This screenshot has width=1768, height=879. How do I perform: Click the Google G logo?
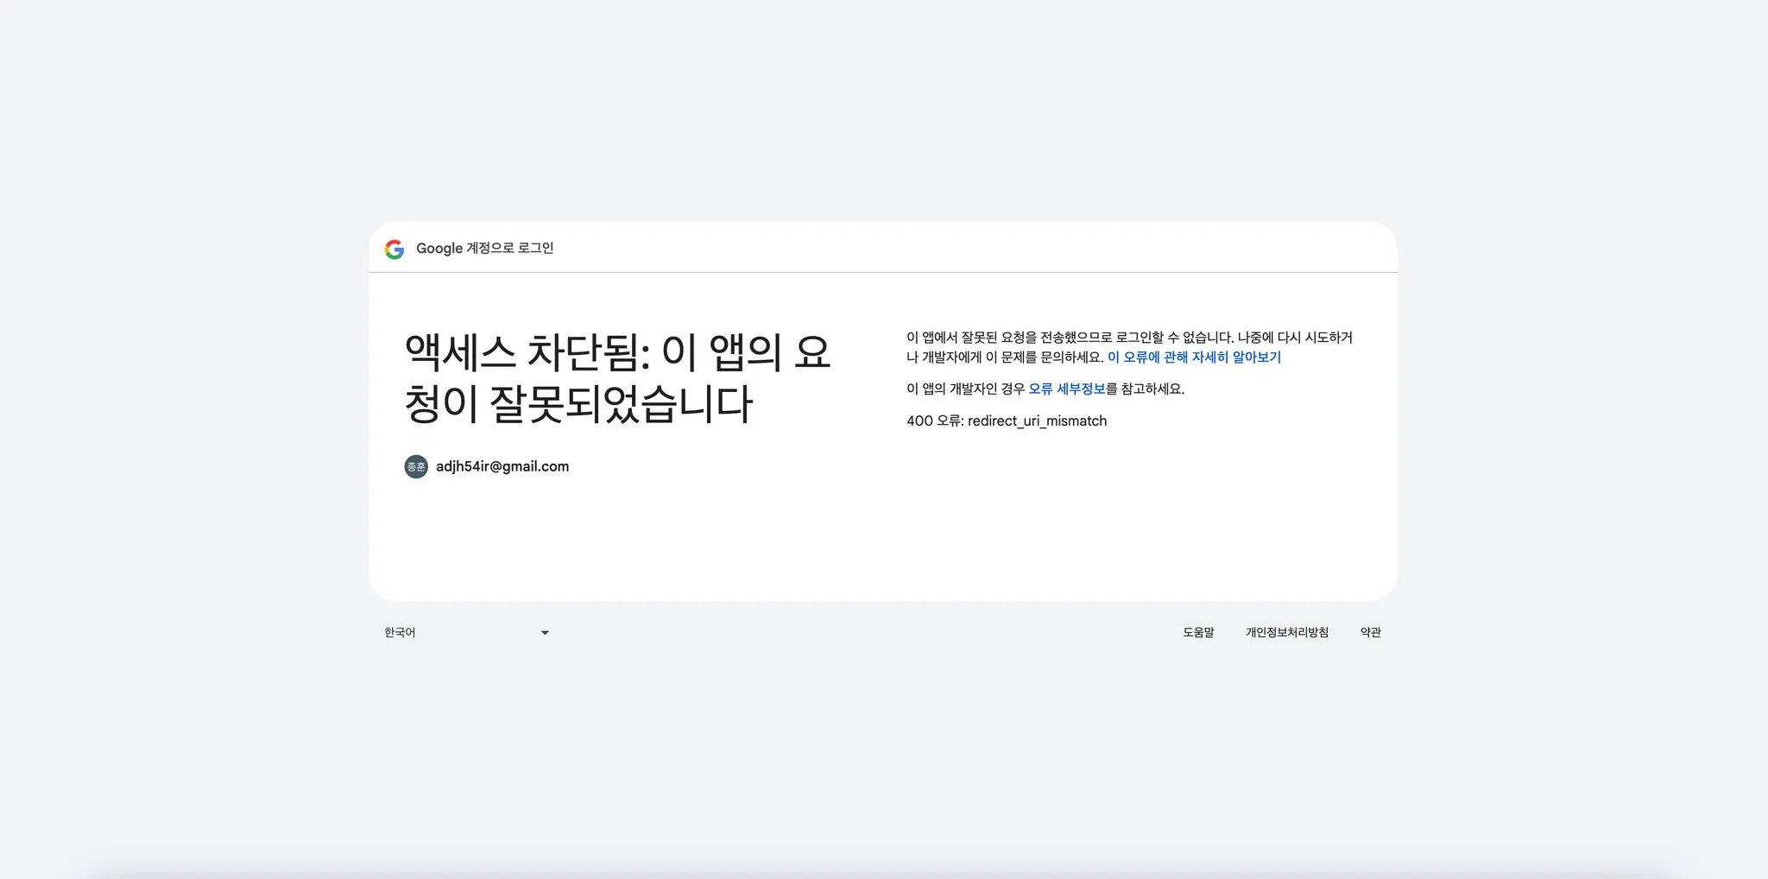coord(395,250)
